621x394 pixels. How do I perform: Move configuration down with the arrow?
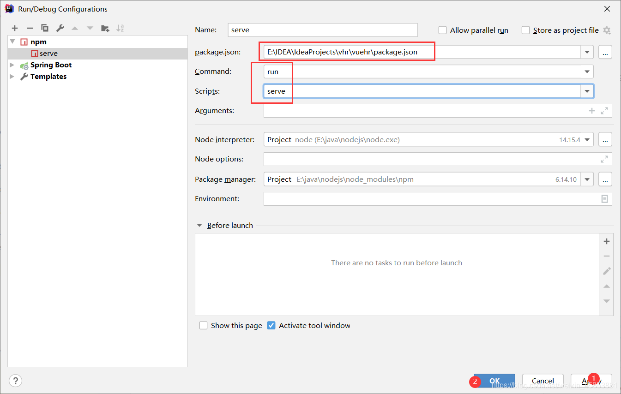pyautogui.click(x=90, y=28)
